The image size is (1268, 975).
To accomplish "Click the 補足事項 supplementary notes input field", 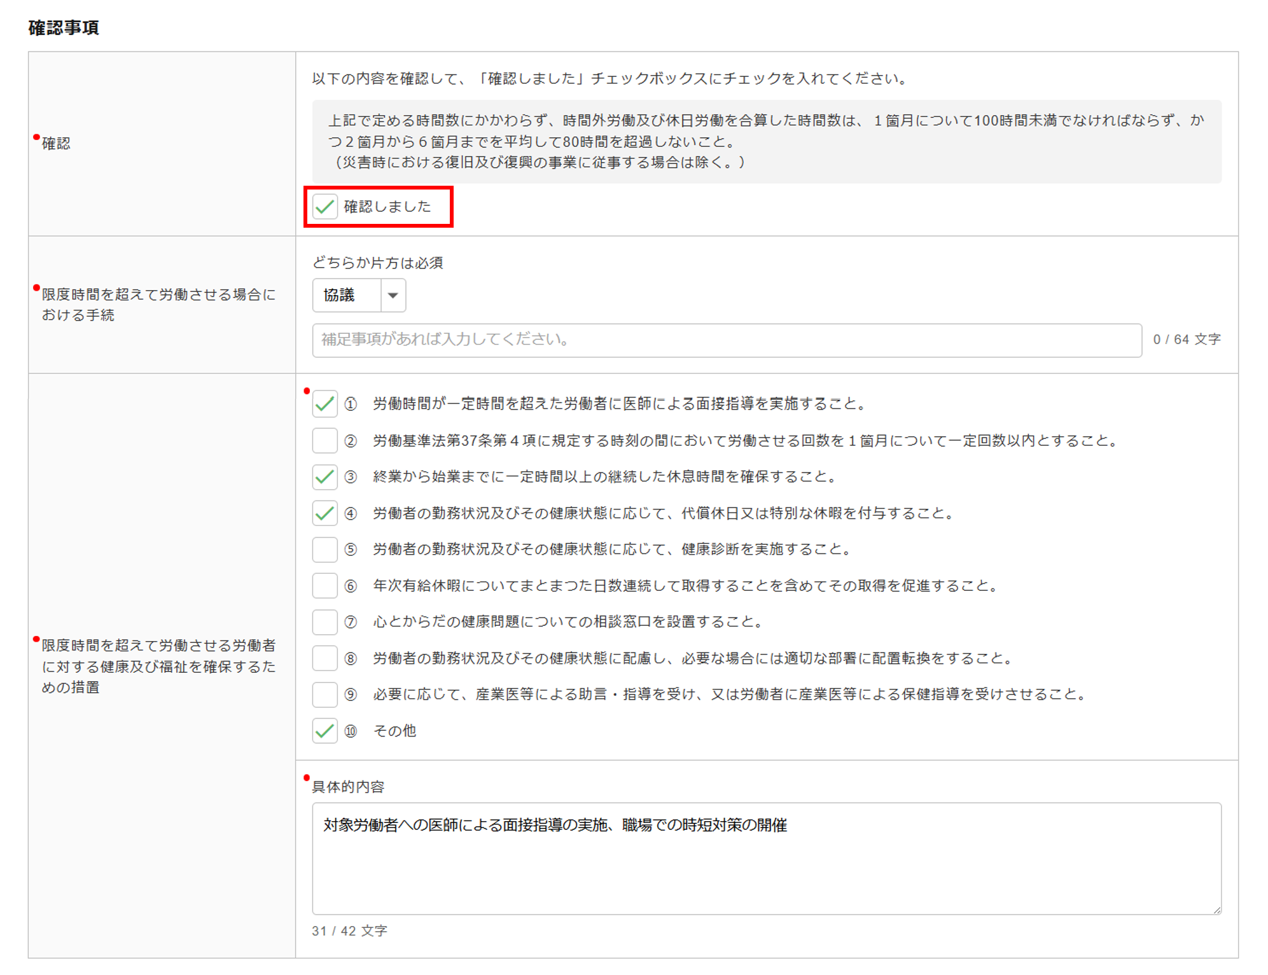I will tap(726, 340).
